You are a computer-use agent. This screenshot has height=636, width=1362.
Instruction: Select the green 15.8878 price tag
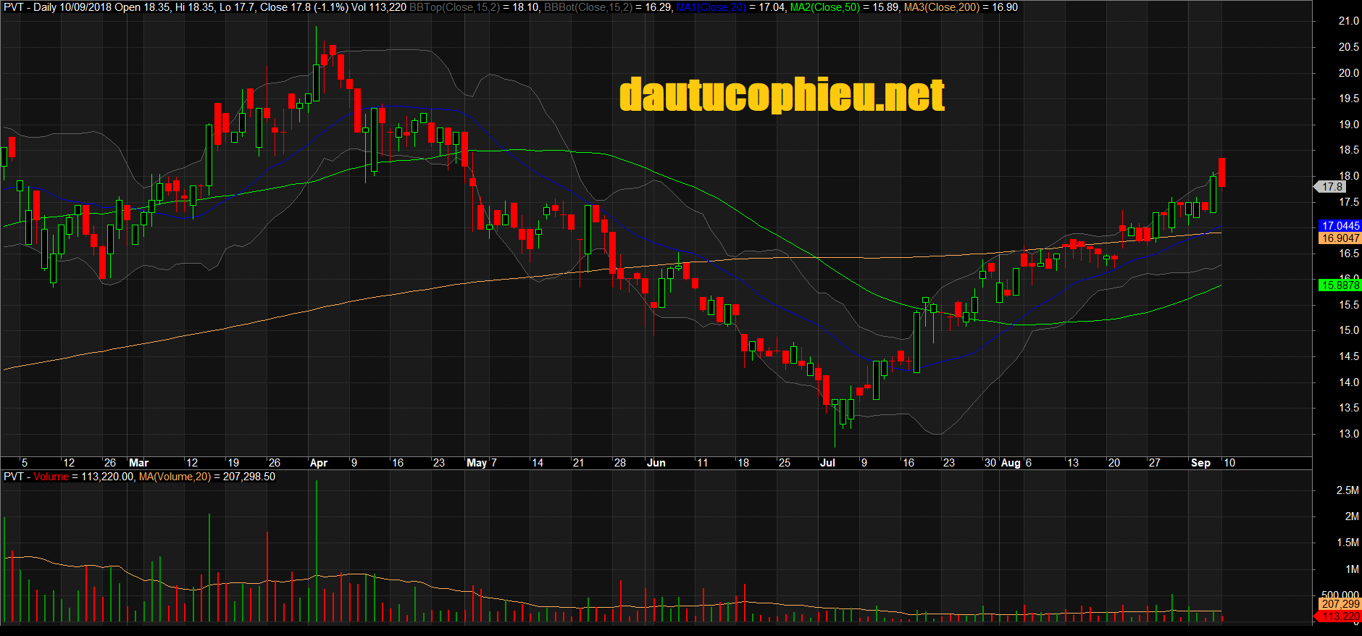(1340, 285)
